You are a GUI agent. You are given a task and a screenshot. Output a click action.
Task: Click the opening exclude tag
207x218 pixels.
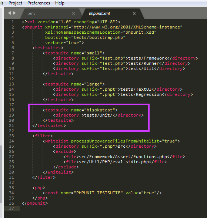point(64,151)
